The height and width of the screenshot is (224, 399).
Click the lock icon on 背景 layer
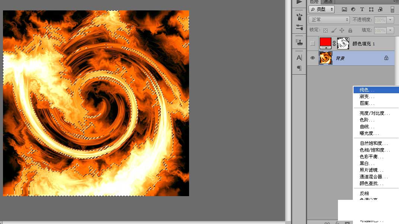pyautogui.click(x=386, y=58)
